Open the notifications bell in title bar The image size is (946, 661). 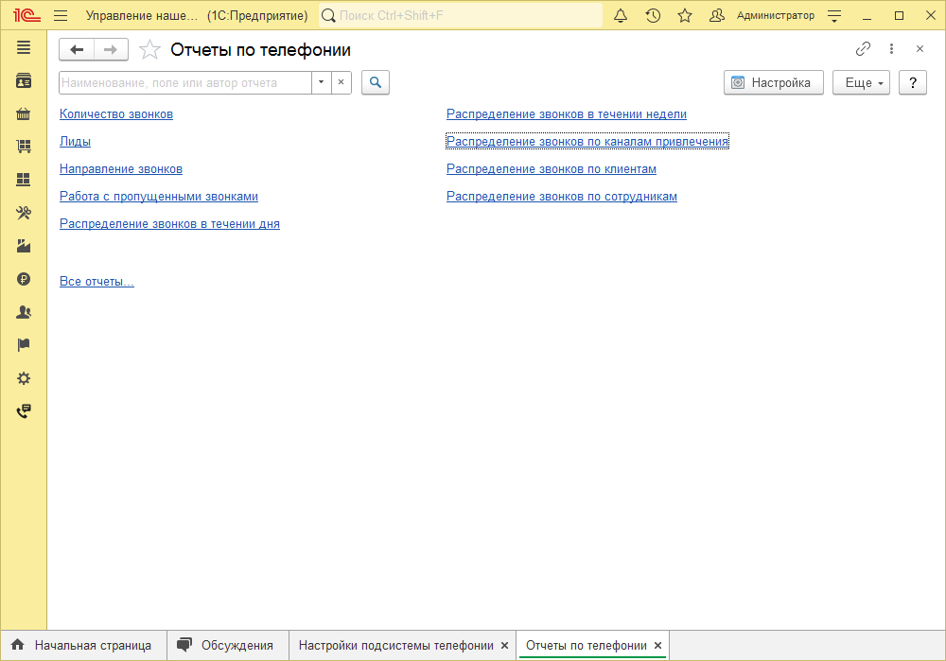tap(621, 16)
